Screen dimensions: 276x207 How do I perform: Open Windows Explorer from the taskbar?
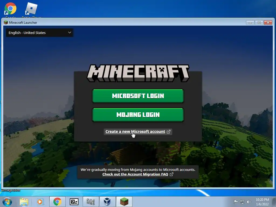24,202
